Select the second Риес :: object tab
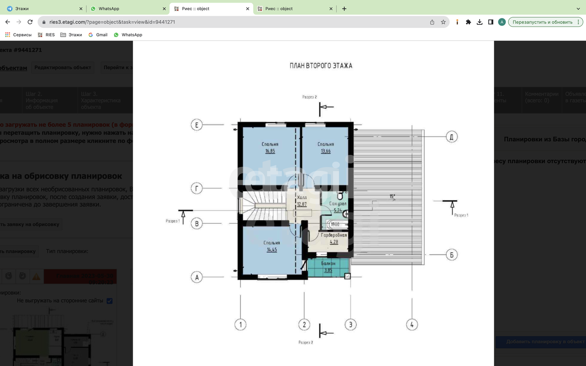 (x=295, y=9)
